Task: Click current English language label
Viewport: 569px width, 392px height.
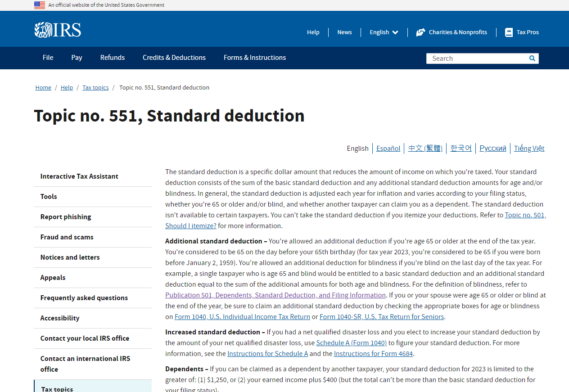Action: [357, 149]
